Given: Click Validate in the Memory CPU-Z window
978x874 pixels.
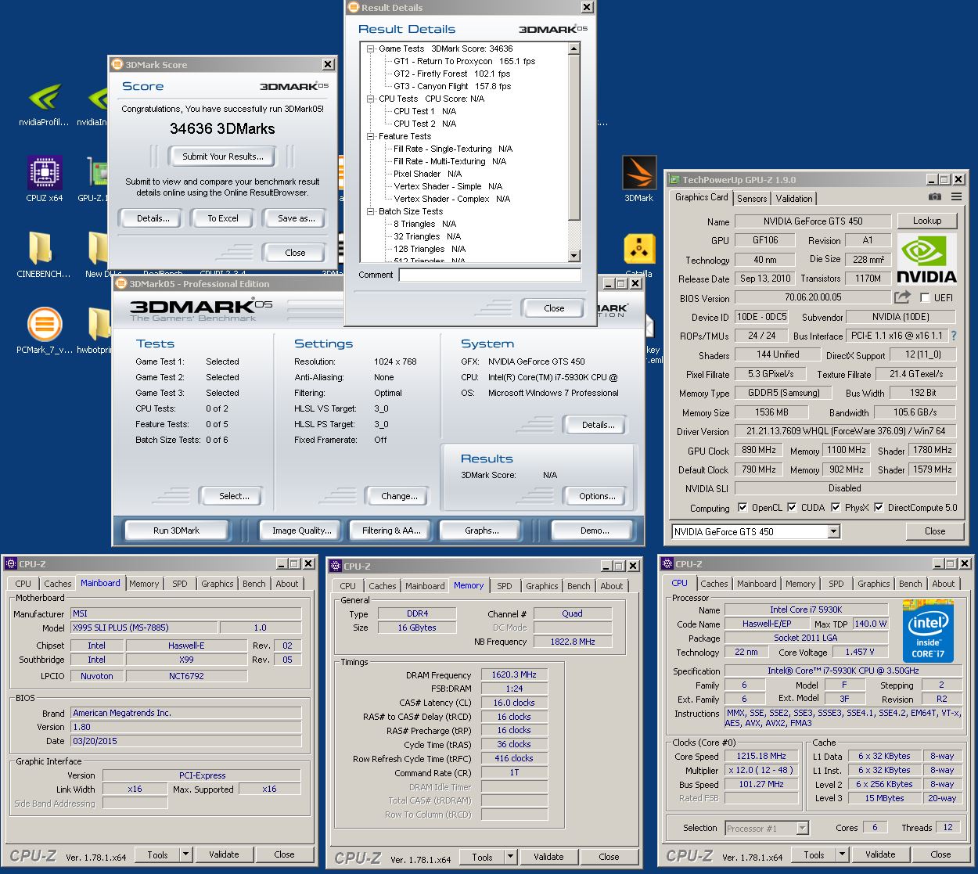Looking at the screenshot, I should pyautogui.click(x=548, y=857).
